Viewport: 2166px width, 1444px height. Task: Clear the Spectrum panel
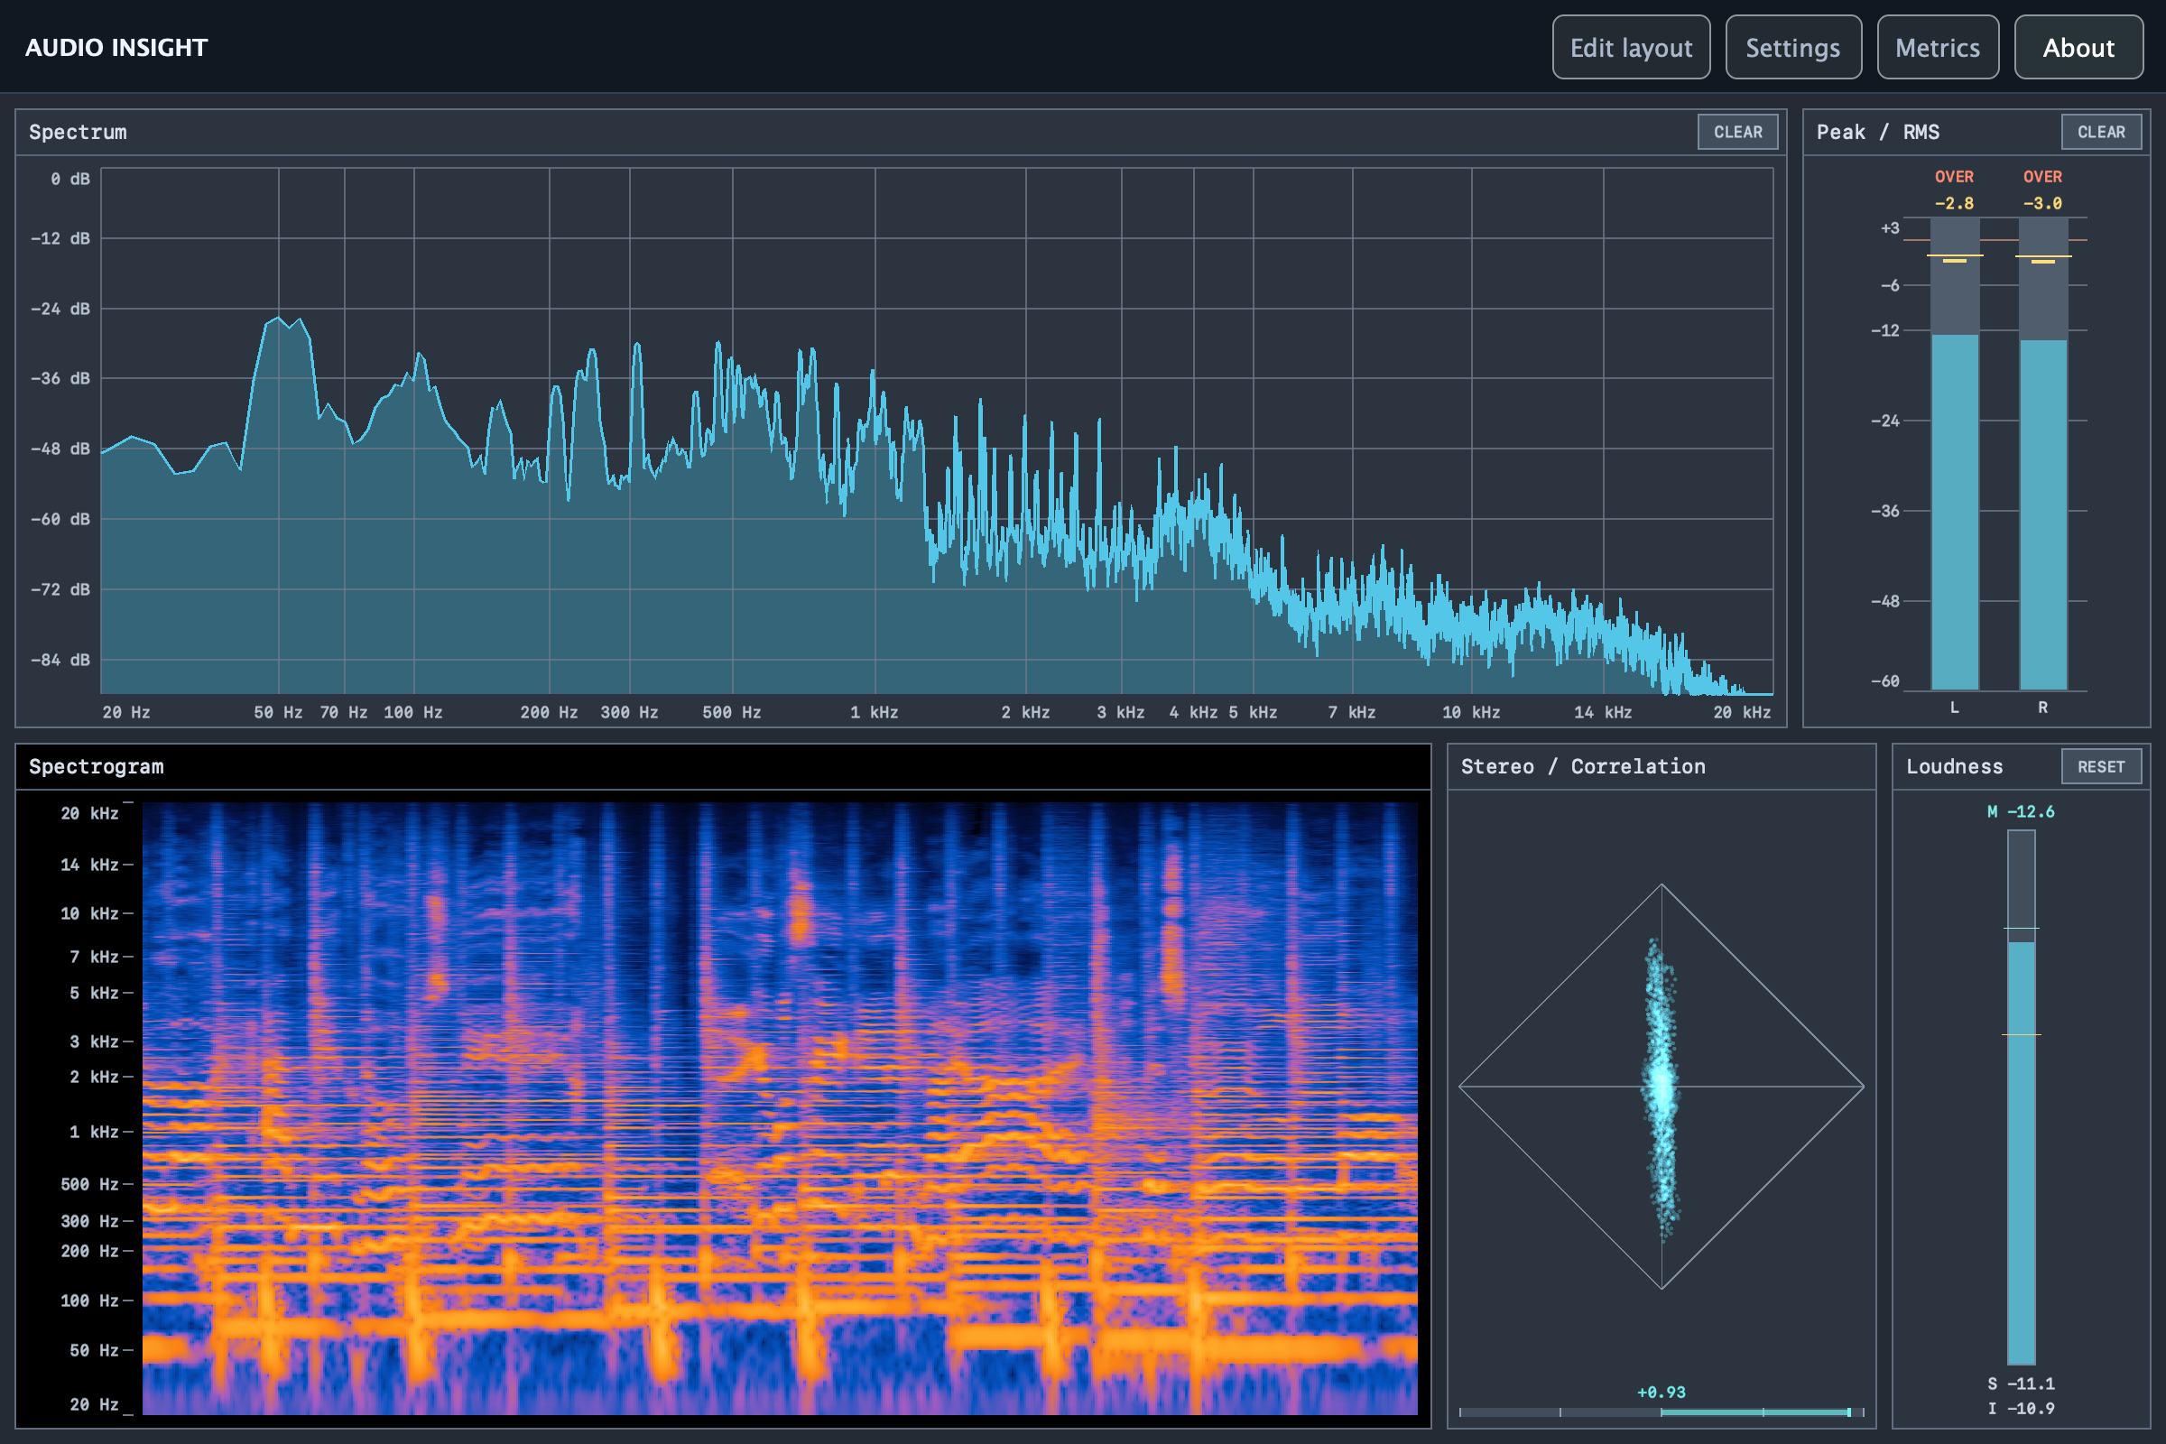tap(1738, 132)
